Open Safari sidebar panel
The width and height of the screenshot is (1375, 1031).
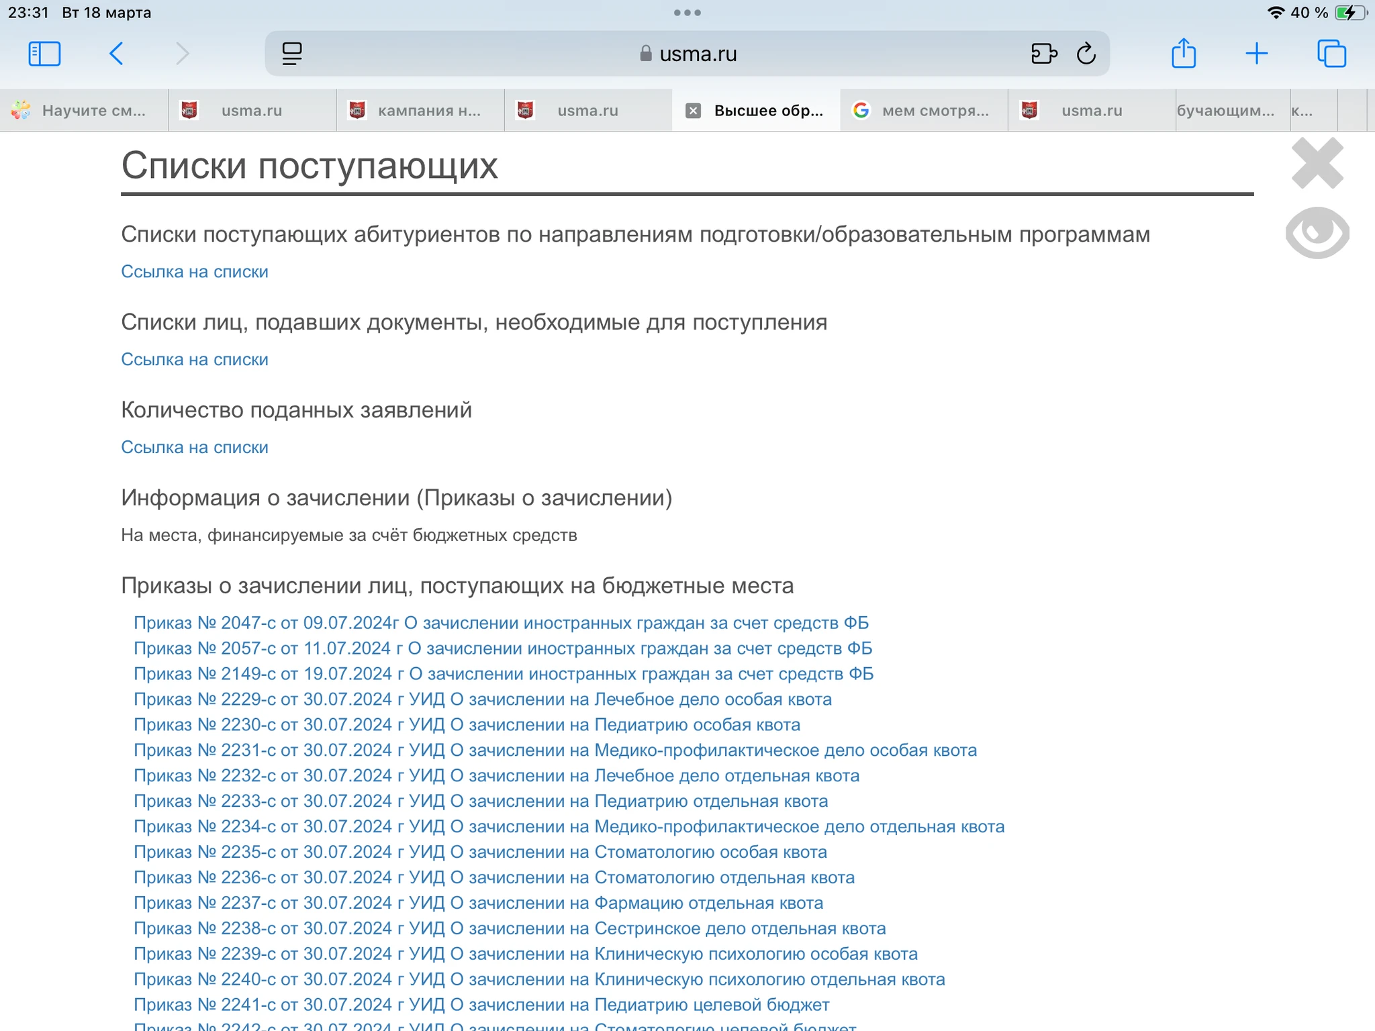pyautogui.click(x=44, y=54)
